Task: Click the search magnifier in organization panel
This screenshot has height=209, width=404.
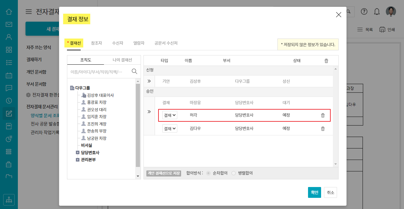Action: [x=134, y=71]
